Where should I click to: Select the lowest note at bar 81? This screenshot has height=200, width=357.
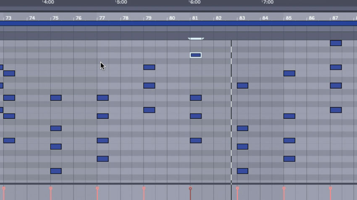coord(196,140)
